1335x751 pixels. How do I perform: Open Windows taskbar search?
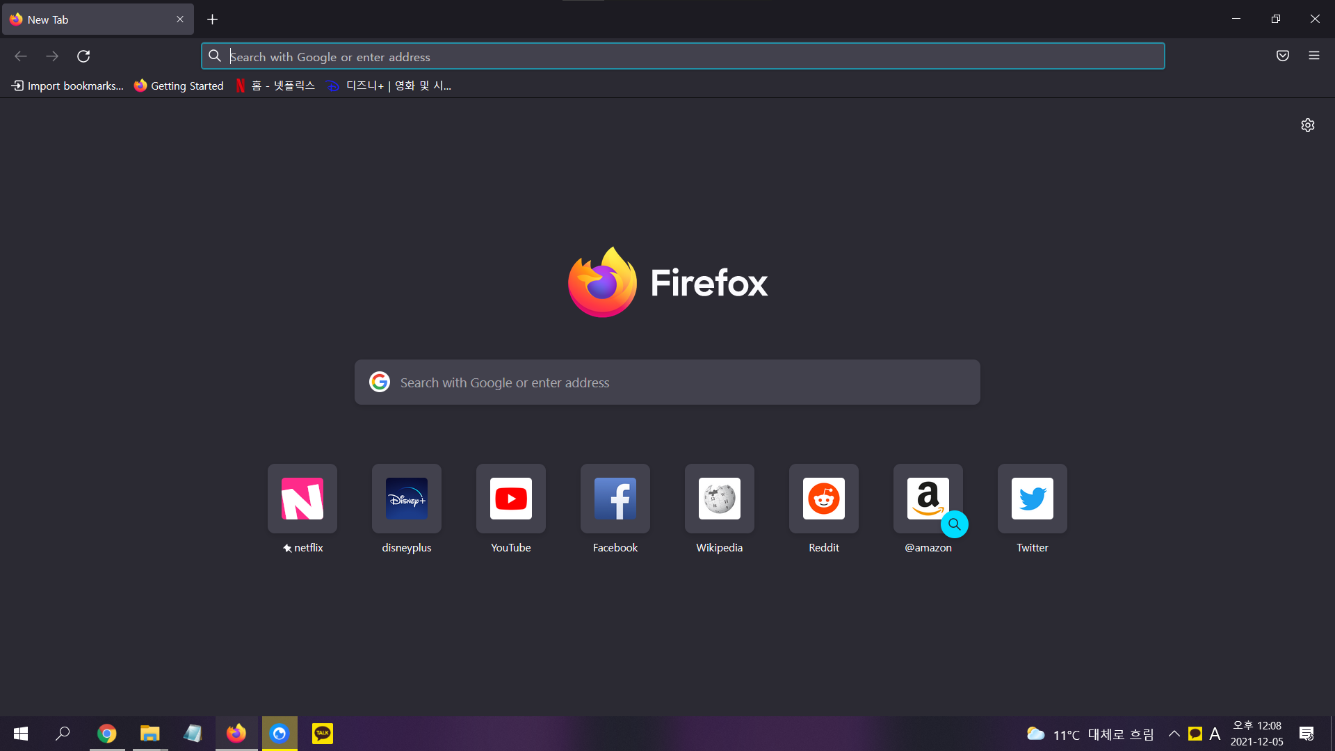coord(63,734)
